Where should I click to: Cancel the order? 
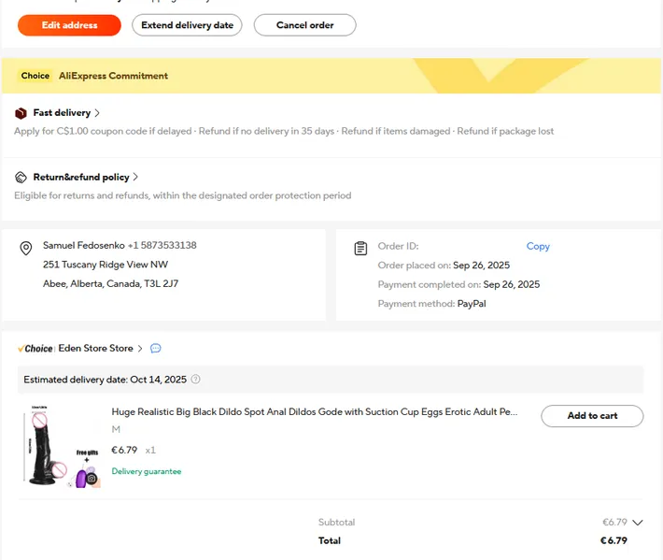pyautogui.click(x=304, y=25)
